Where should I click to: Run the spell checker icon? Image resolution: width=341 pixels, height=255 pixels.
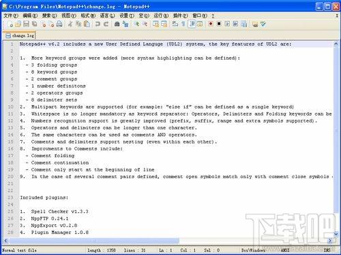coord(263,24)
